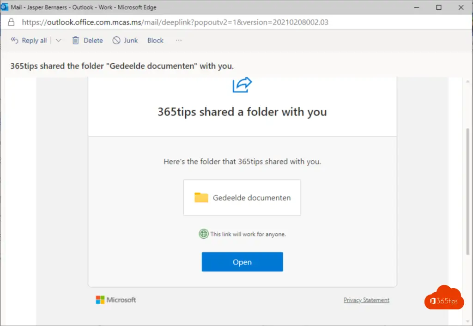Select the URL in the address bar
The width and height of the screenshot is (473, 326).
(175, 22)
